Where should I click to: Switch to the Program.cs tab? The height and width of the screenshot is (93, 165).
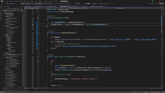[85, 6]
